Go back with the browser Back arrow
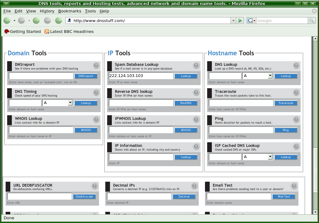Image resolution: width=319 pixels, height=223 pixels. click(x=7, y=20)
